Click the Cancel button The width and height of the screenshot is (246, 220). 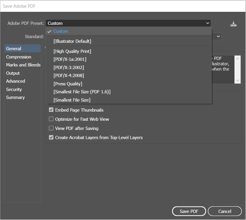tap(225, 211)
